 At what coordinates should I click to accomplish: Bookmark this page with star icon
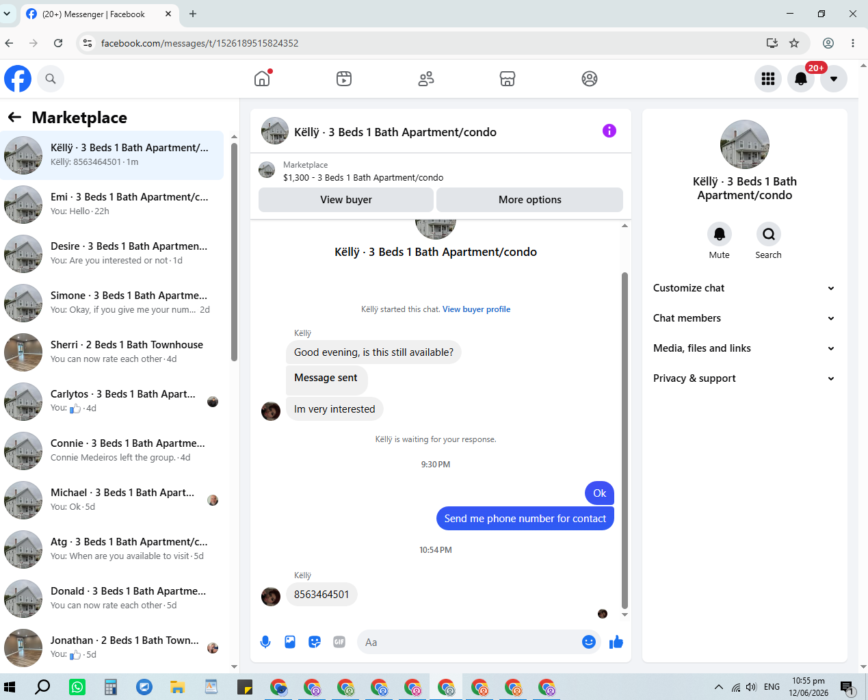point(794,43)
